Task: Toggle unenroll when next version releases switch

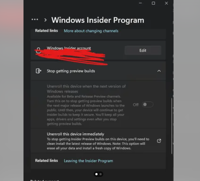Action: 148,104
